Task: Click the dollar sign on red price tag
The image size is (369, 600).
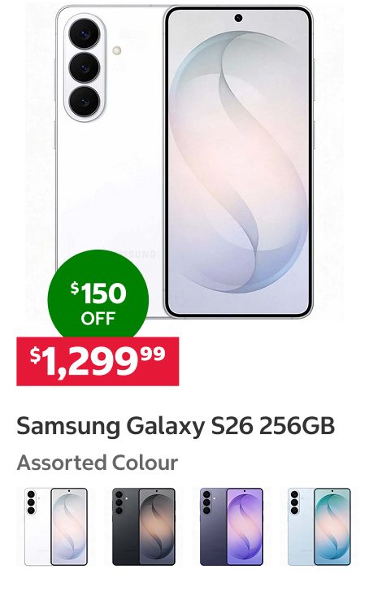Action: (35, 355)
